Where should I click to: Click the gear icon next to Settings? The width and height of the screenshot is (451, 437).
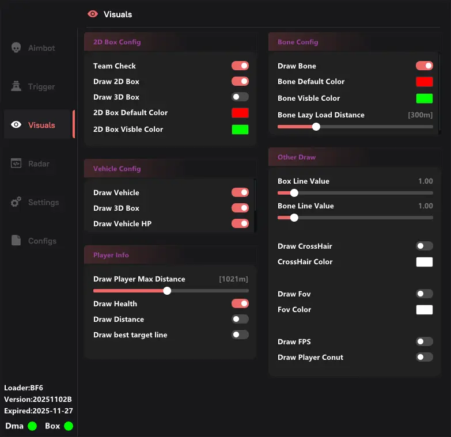(x=16, y=202)
